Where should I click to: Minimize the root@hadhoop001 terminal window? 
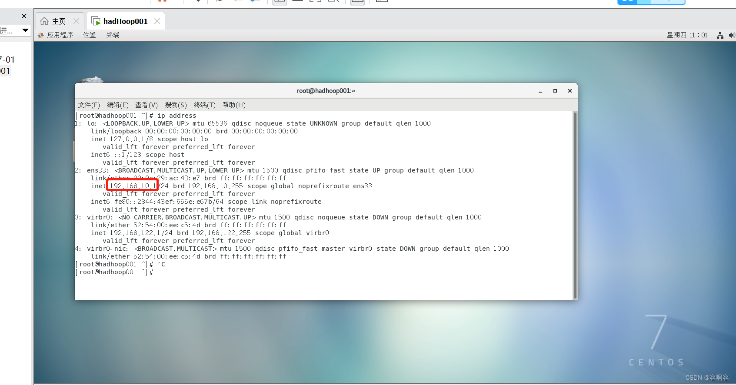[x=540, y=91]
